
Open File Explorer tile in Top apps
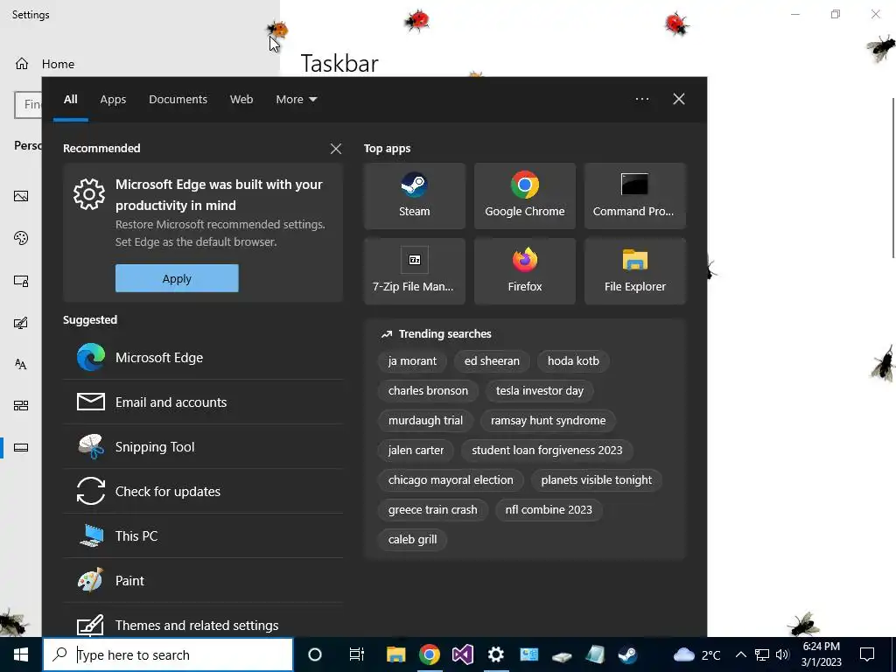click(x=635, y=271)
